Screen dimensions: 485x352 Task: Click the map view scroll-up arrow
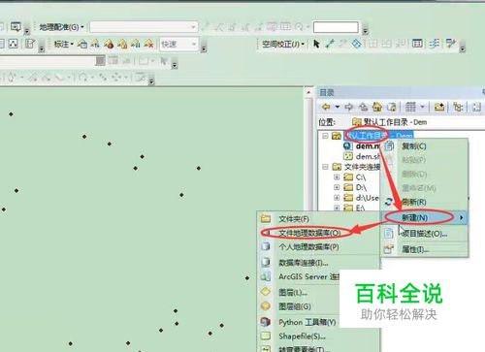click(308, 92)
